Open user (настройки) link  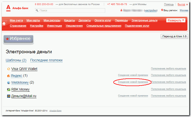[151, 10]
